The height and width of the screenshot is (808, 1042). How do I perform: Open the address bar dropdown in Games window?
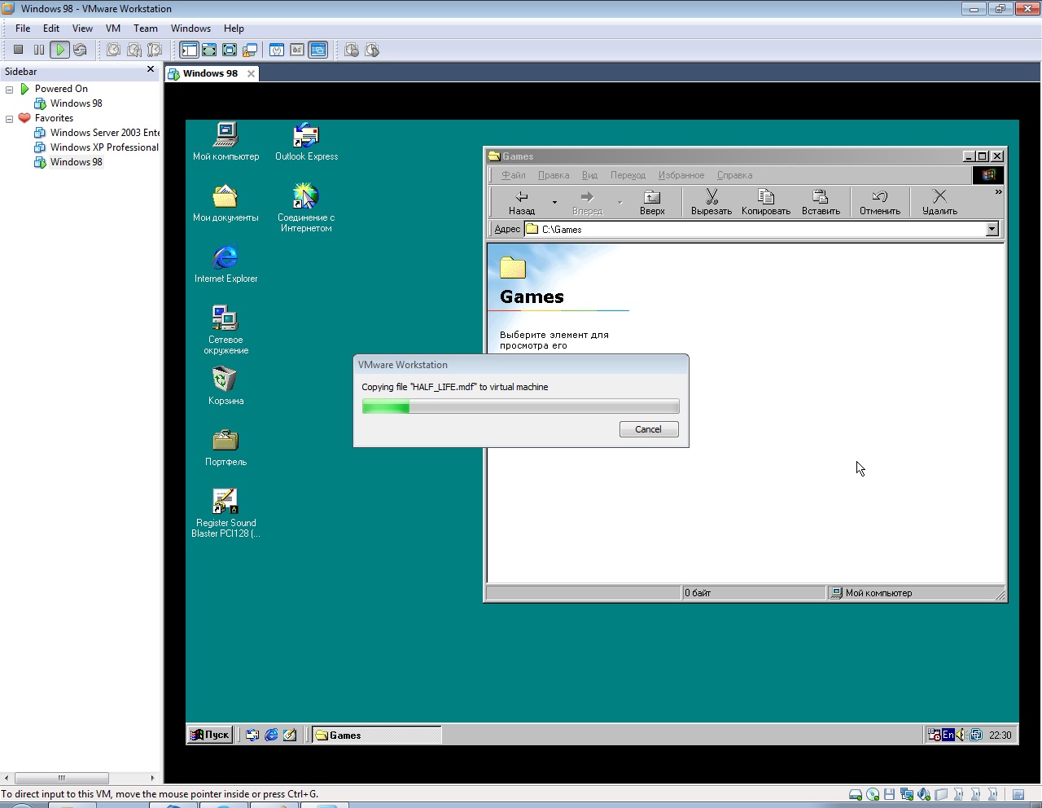(992, 229)
